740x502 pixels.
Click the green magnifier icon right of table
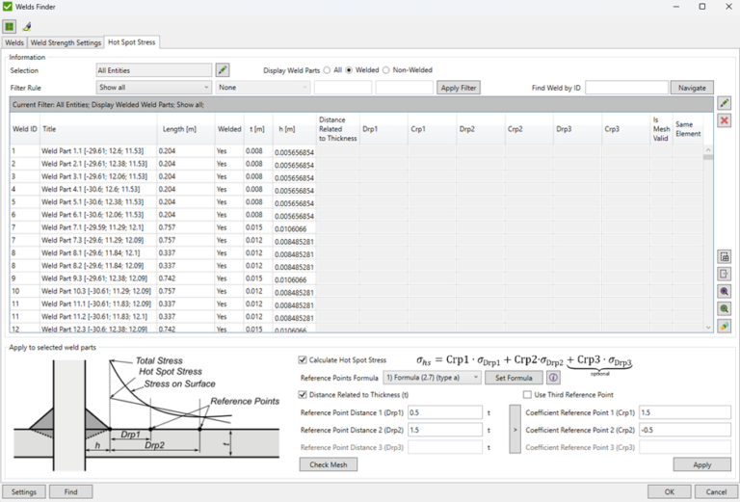pos(724,308)
